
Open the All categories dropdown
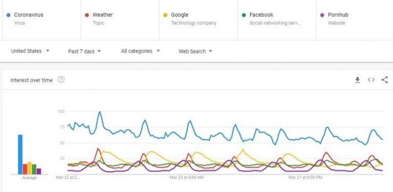tap(140, 51)
